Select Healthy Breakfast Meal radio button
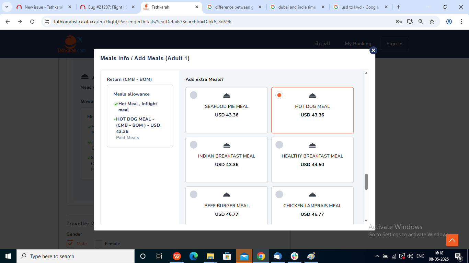 pyautogui.click(x=279, y=145)
